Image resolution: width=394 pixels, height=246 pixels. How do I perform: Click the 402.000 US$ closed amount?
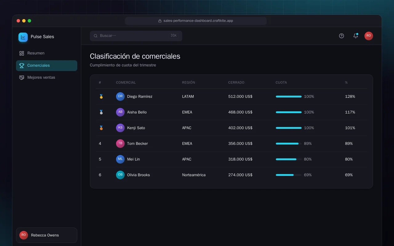240,128
